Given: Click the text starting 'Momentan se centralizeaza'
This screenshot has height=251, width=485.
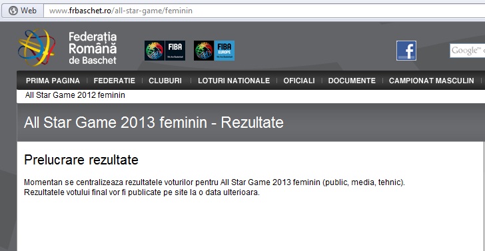Looking at the screenshot, I should point(215,182).
